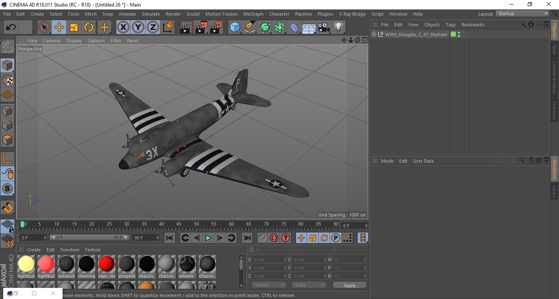Enable Points mode
The height and width of the screenshot is (299, 559).
point(7,110)
